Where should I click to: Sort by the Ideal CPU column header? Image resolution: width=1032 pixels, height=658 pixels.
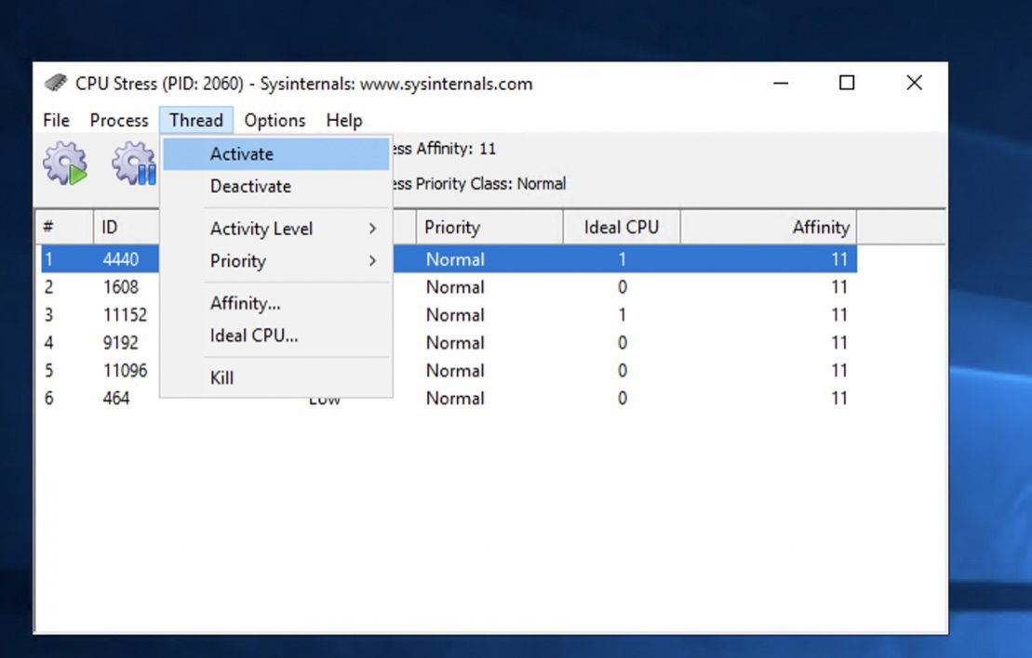[622, 228]
